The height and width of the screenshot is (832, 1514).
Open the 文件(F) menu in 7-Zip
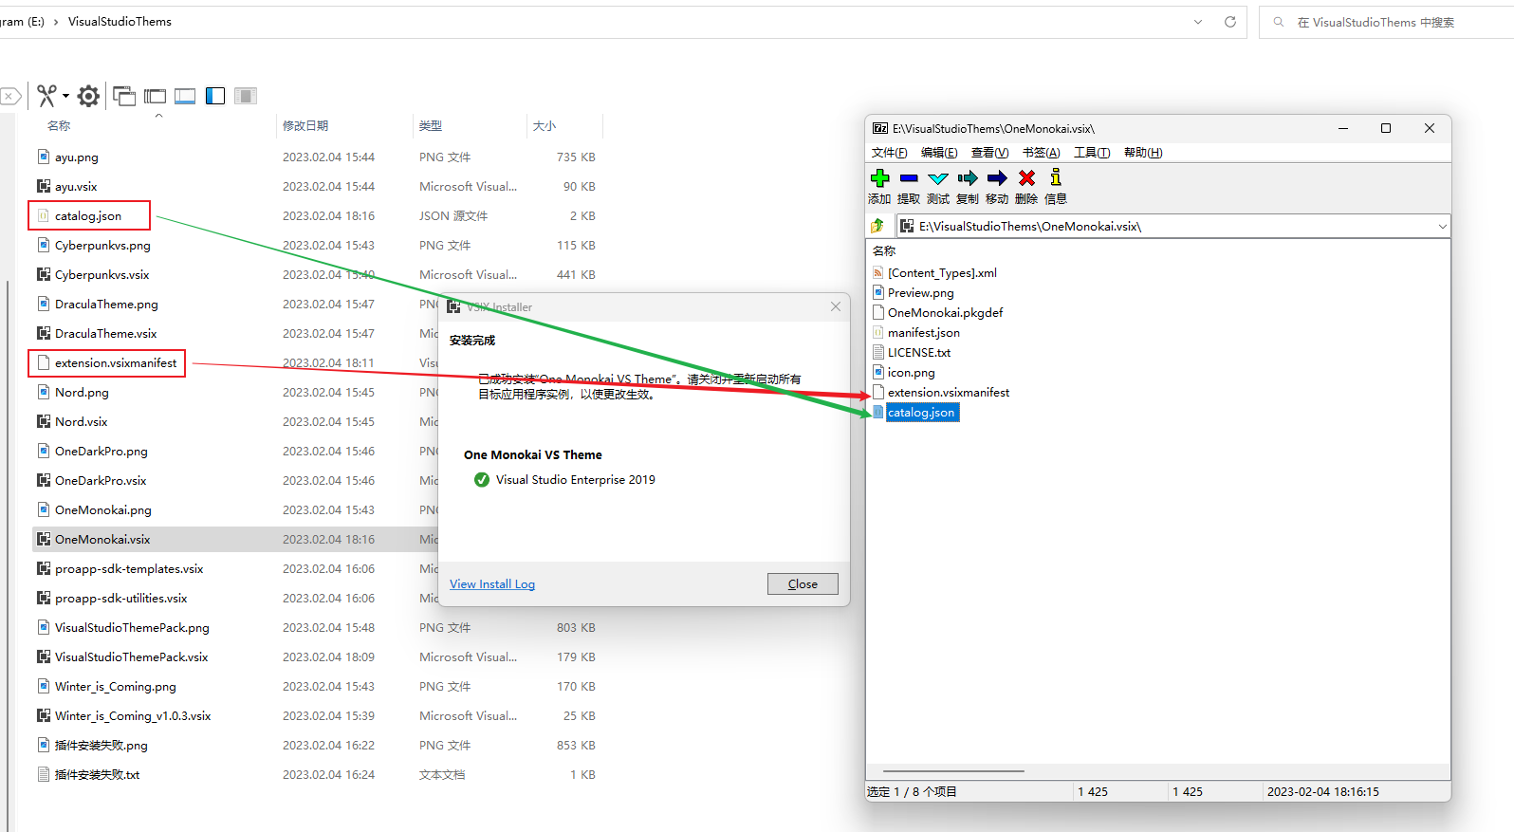click(x=889, y=153)
